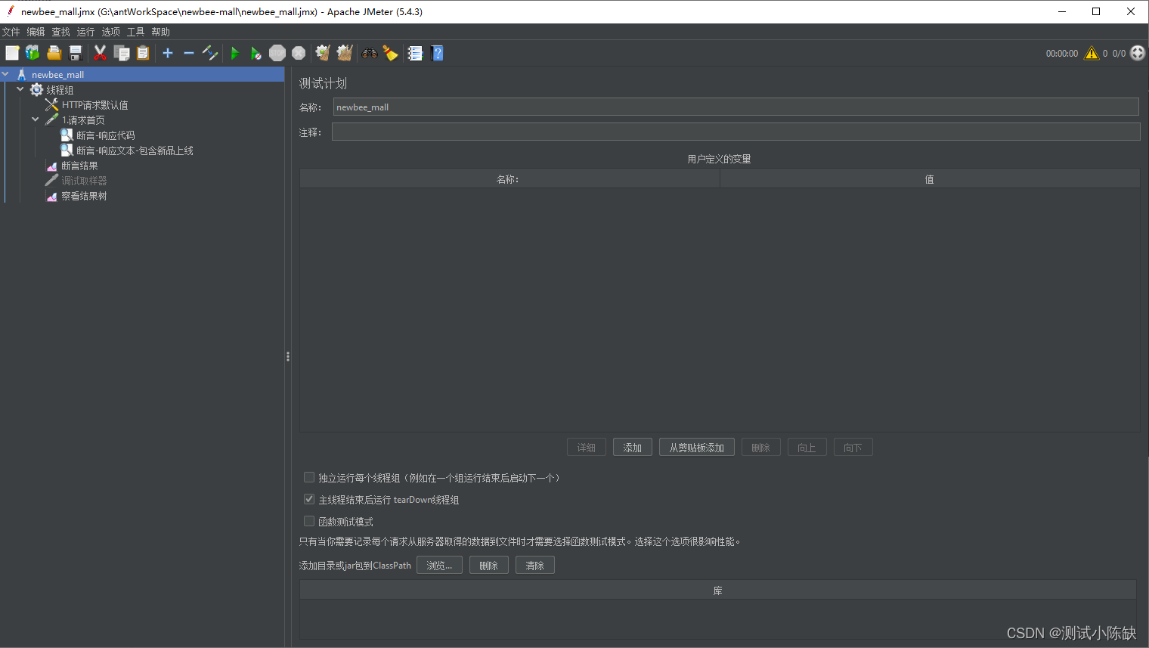
Task: Select 1.请求首页 sampler in tree
Action: (x=83, y=120)
